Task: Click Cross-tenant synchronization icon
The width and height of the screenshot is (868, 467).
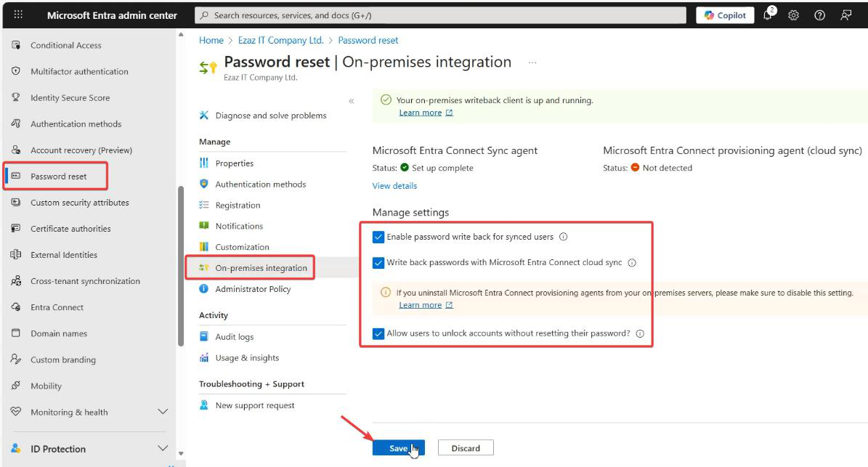Action: click(15, 281)
